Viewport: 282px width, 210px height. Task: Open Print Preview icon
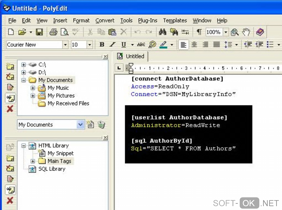pyautogui.click(x=64, y=32)
